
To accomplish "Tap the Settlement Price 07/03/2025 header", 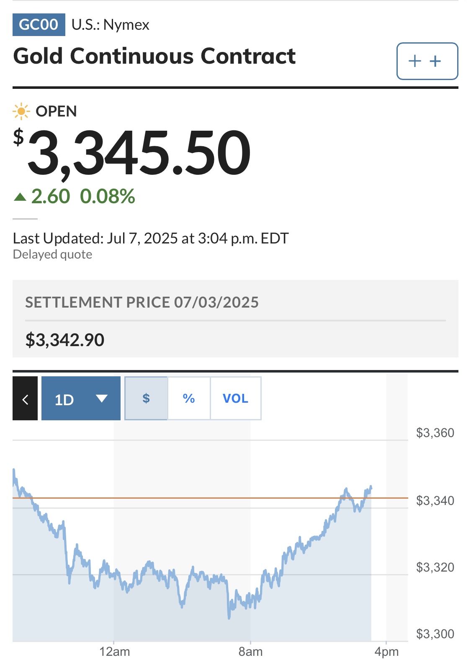I will click(142, 302).
